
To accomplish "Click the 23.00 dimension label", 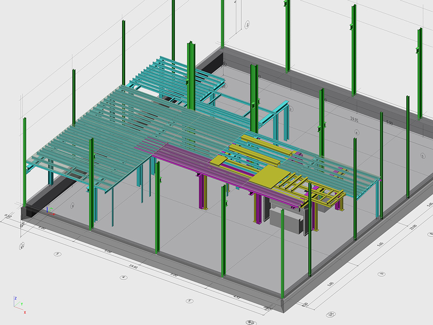I will pos(412,226).
